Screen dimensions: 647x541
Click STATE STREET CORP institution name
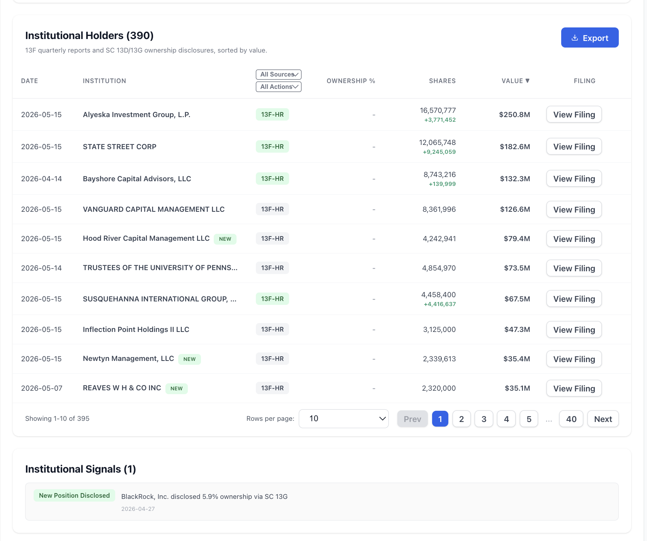click(119, 146)
